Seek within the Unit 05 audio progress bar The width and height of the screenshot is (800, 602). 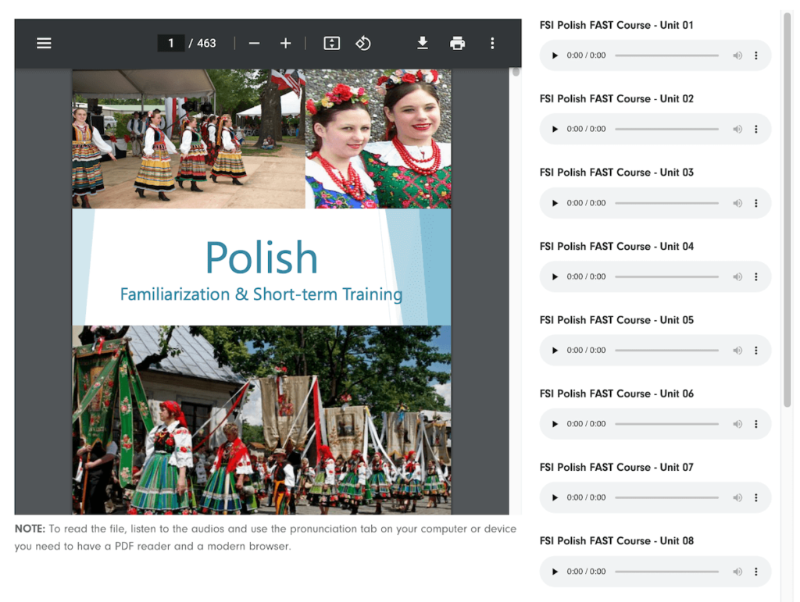click(x=667, y=350)
